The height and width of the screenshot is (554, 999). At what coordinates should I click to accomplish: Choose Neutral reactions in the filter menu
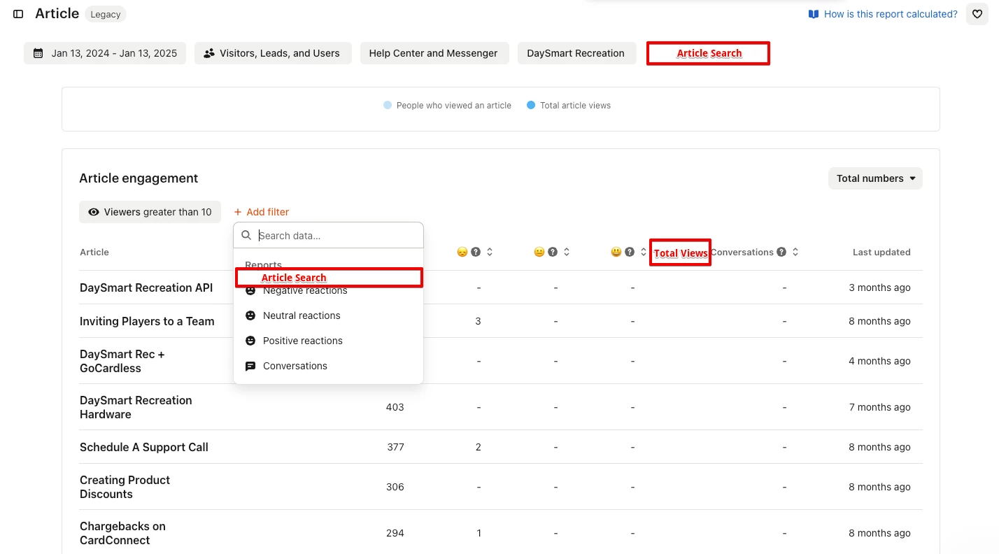point(329,315)
